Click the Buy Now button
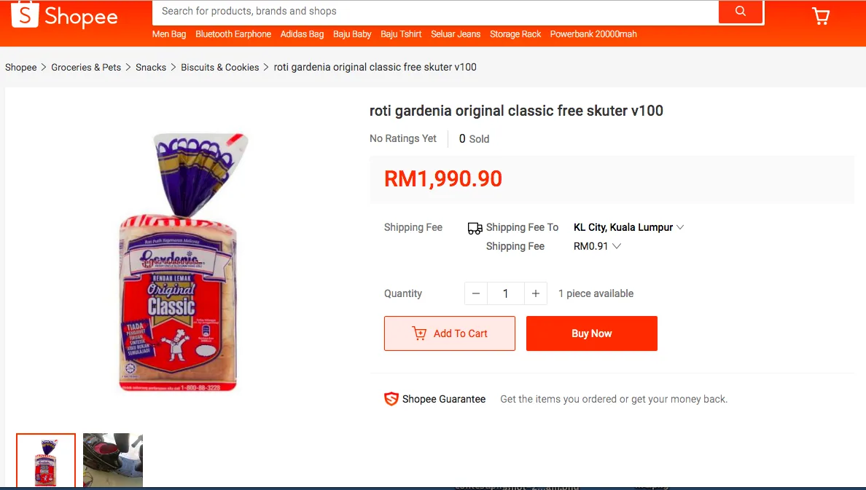866x490 pixels. tap(591, 333)
